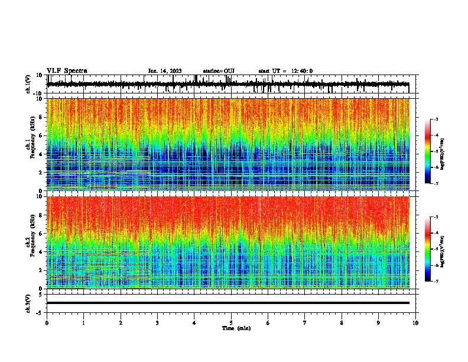The width and height of the screenshot is (468, 362).
Task: Click inside the ch.2 frequency spectrogram
Action: coord(228,243)
